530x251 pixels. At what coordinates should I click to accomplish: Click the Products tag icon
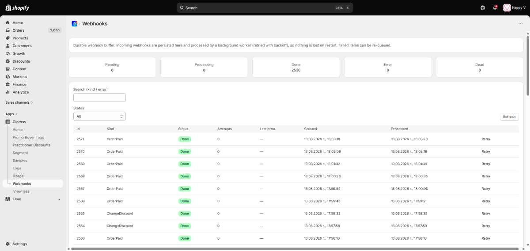(x=8, y=38)
